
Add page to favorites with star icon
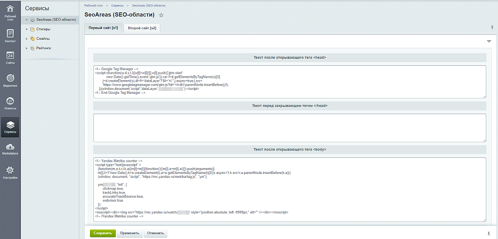tap(161, 16)
